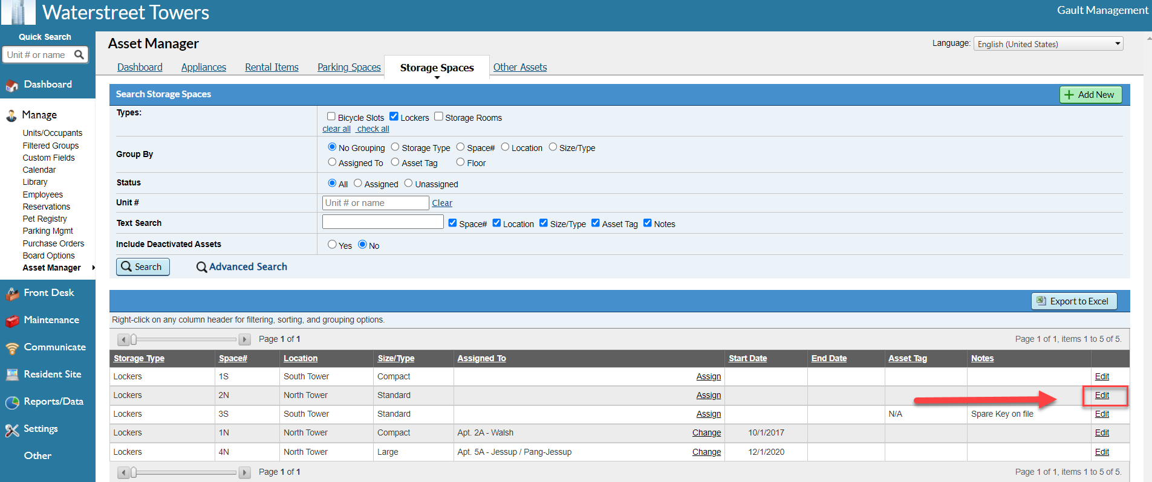The image size is (1152, 482).
Task: Open Dashboard from the sidebar house icon
Action: click(12, 86)
